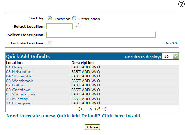The height and width of the screenshot is (135, 185).
Task: Open the 03 Nelsonford location link
Action: [19, 71]
